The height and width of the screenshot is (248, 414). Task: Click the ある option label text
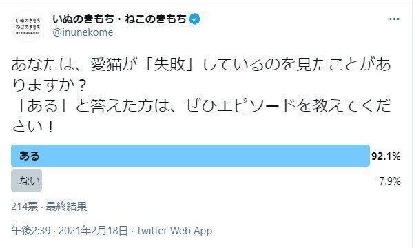click(x=29, y=156)
